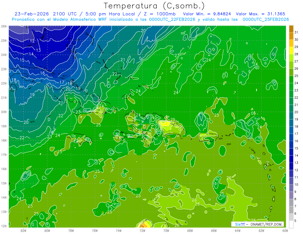Click the '0000UTC_22FEB2026' initialization time
303x234 pixels.
pos(172,19)
